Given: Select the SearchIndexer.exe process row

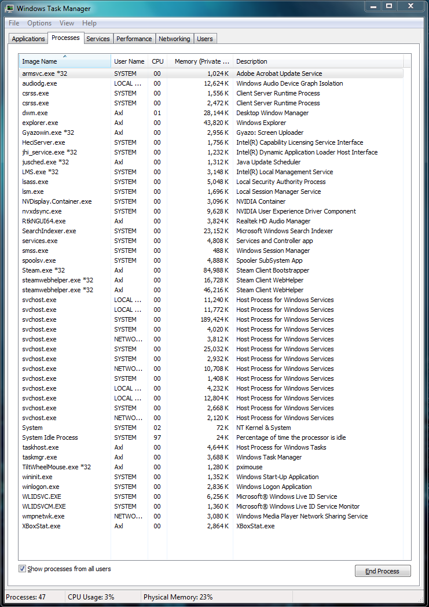Looking at the screenshot, I should (211, 231).
